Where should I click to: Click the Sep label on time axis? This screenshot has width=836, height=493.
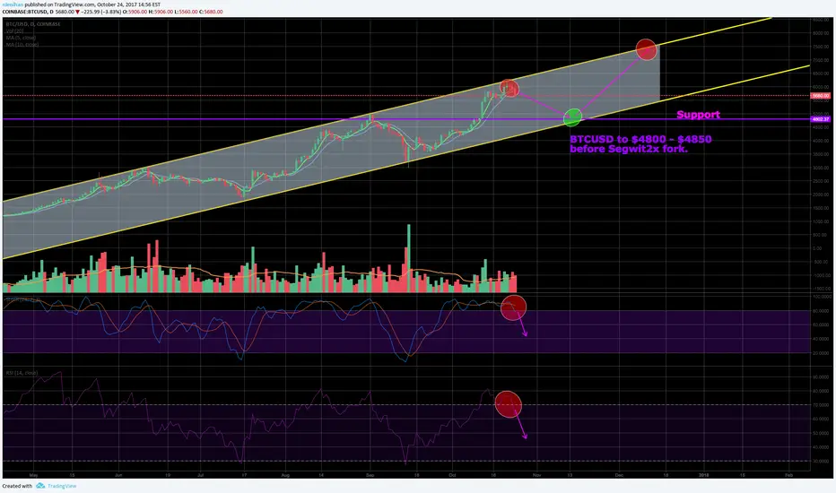(x=370, y=475)
